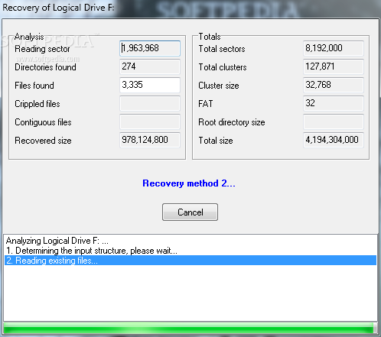Click the 'Root directory size' label
Viewport: 381px width, 337px height.
pos(232,122)
